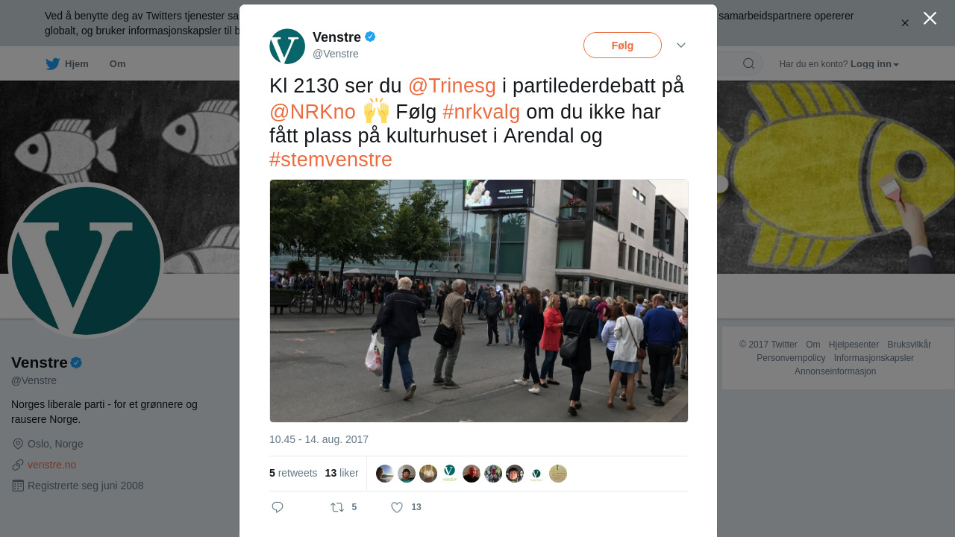This screenshot has height=537, width=955.
Task: View the first liker's avatar thumbnail
Action: click(385, 474)
